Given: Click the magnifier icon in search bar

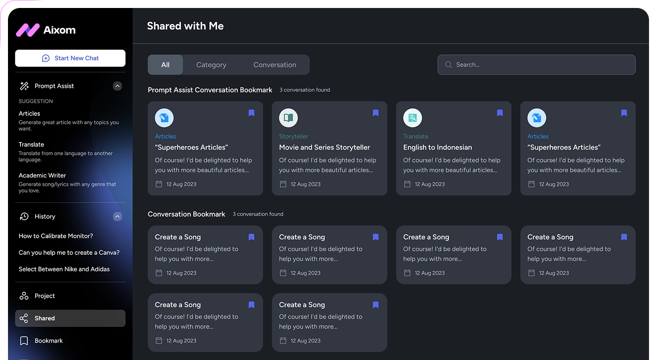Looking at the screenshot, I should (x=448, y=65).
